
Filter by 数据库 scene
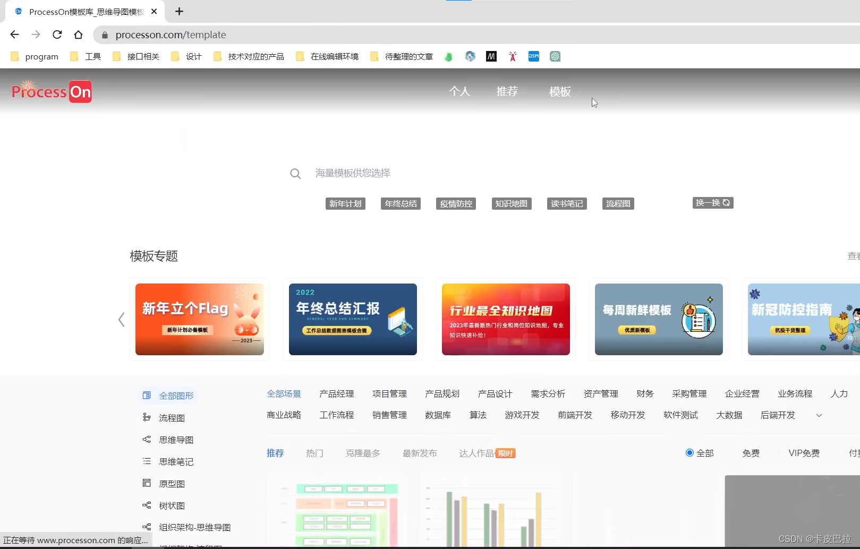click(438, 415)
